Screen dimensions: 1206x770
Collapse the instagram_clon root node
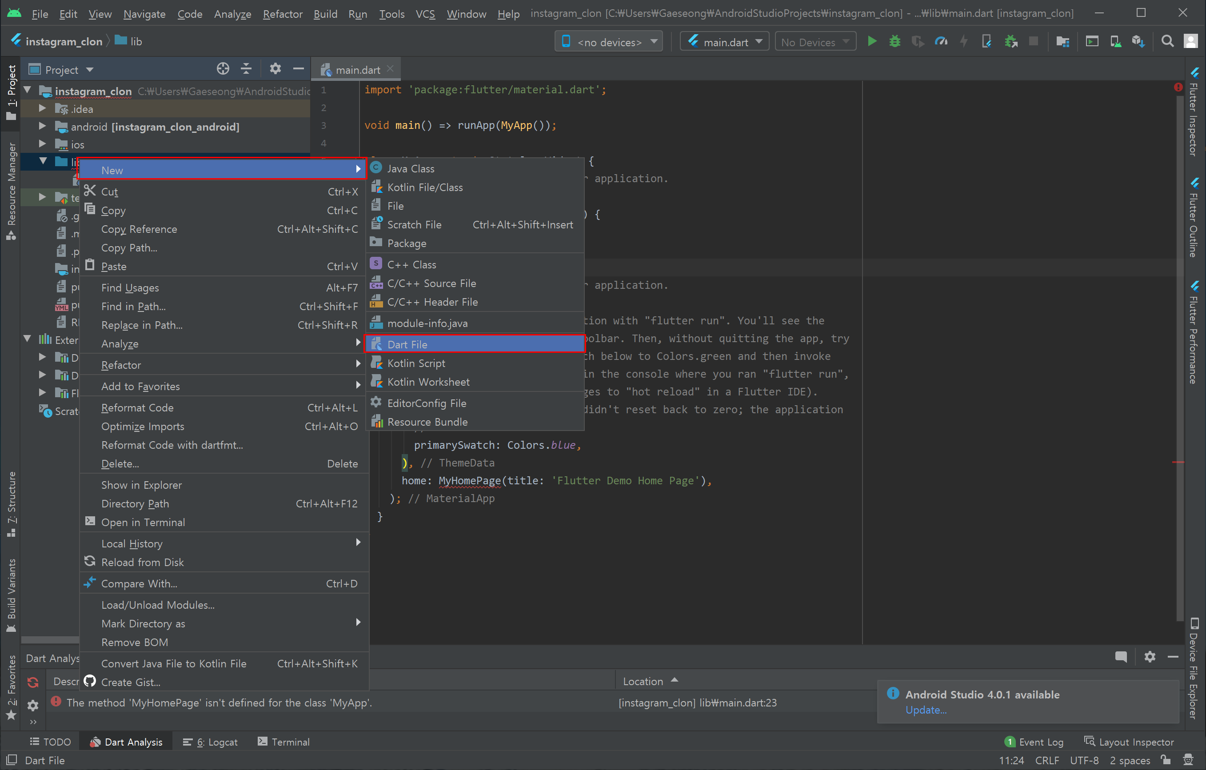(x=28, y=91)
